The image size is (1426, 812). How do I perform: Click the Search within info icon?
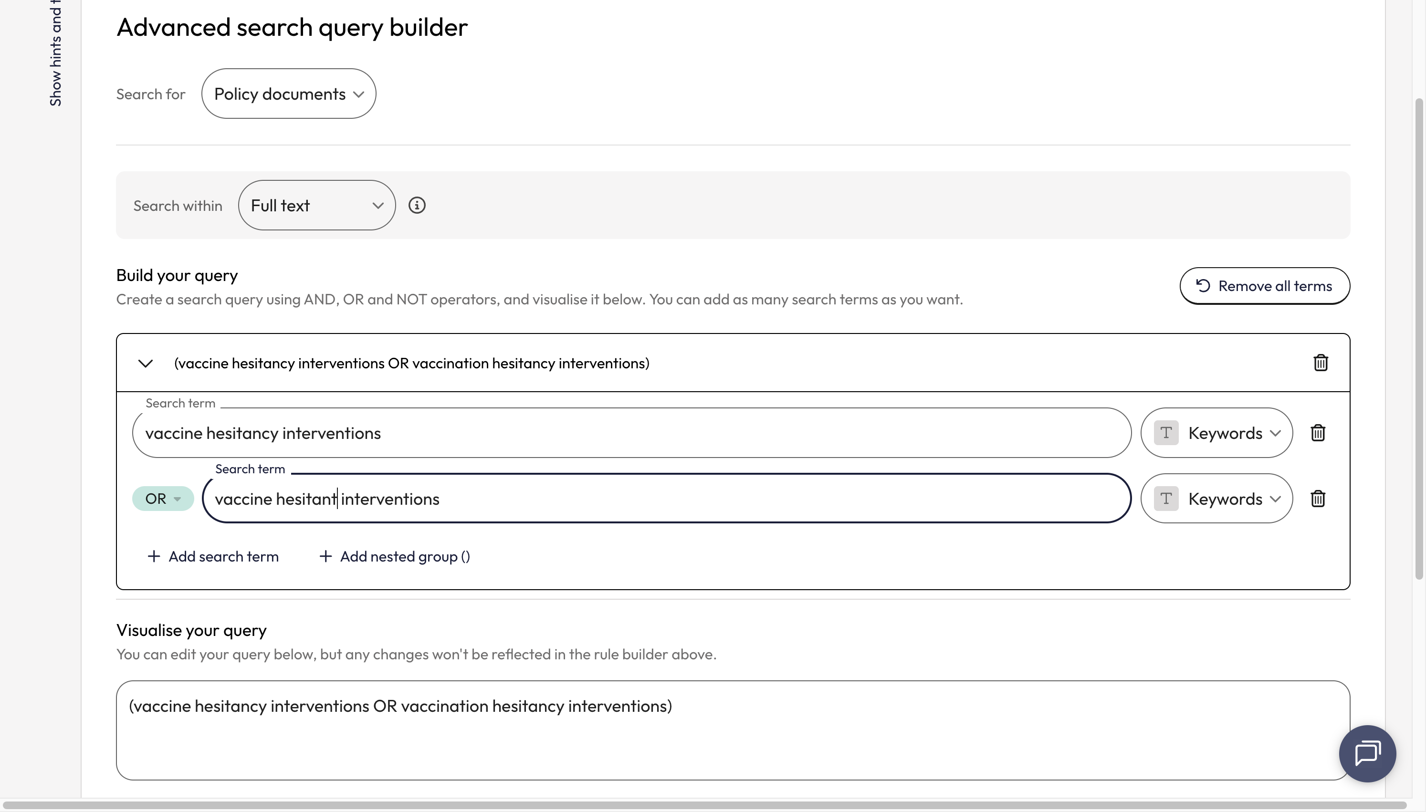(x=417, y=205)
